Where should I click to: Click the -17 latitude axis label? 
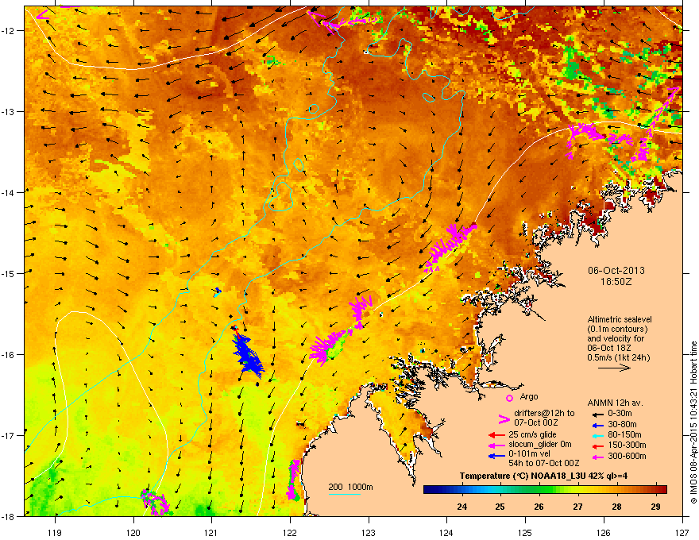coord(8,435)
